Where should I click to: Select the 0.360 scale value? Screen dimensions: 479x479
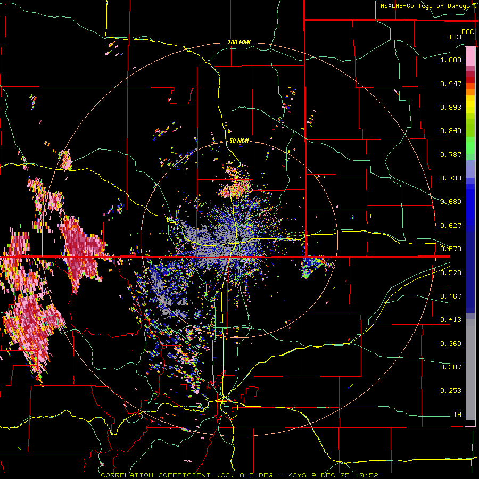tap(451, 344)
